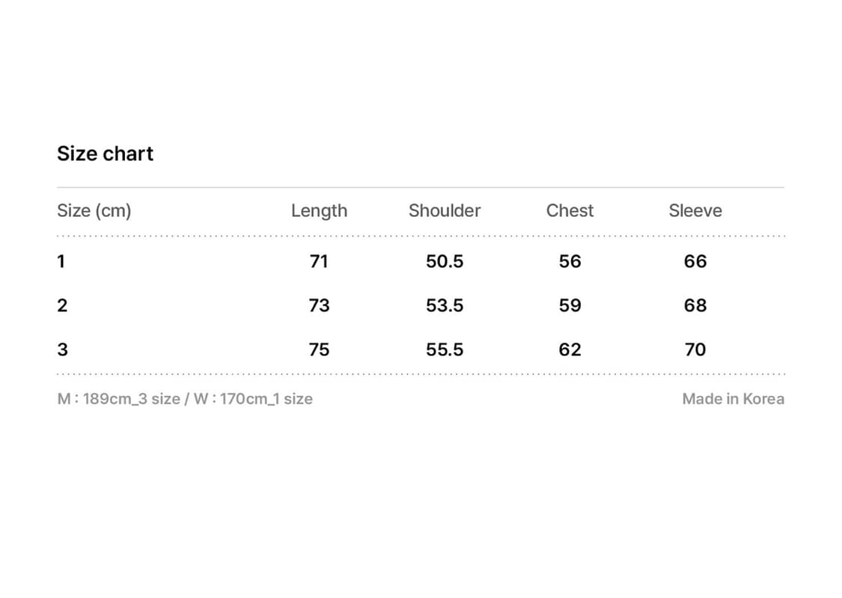Viewport: 842px width, 598px height.
Task: Select the Made in Korea label
Action: click(733, 399)
